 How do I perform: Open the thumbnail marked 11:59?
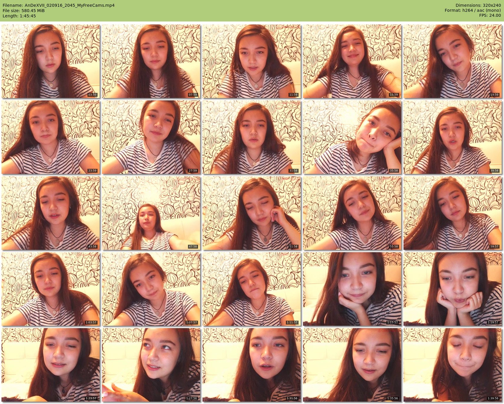pyautogui.click(x=251, y=61)
